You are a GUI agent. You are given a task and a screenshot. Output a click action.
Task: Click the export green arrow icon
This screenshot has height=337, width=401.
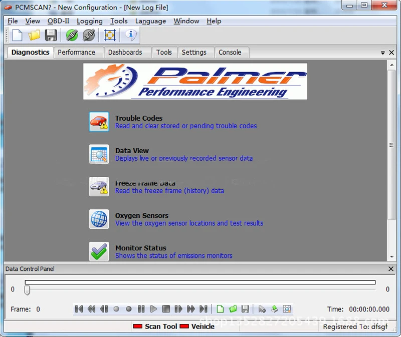(274, 309)
